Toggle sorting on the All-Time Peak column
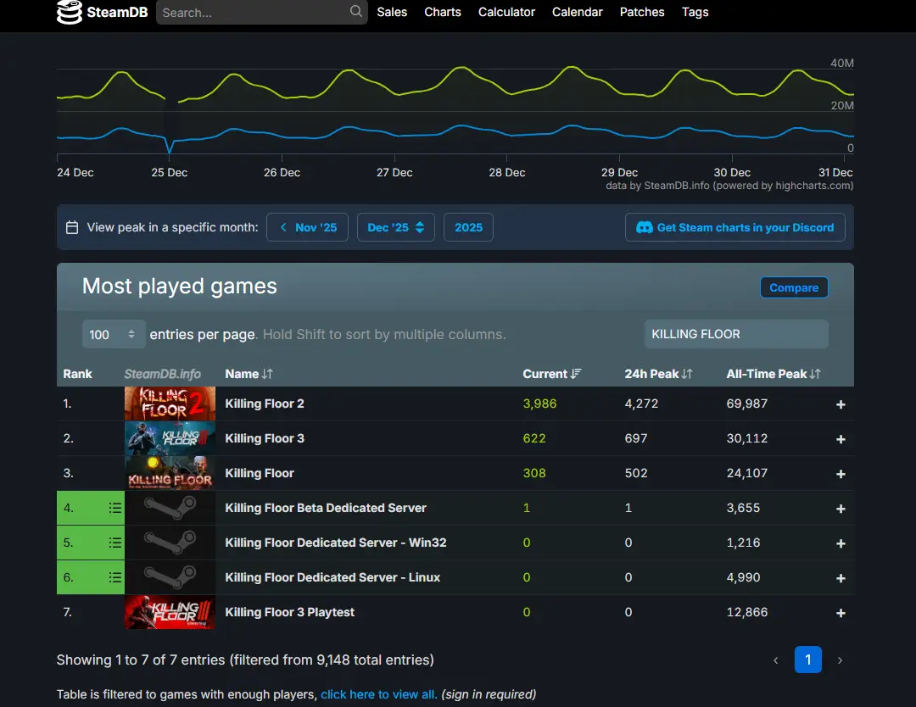Image resolution: width=916 pixels, height=707 pixels. pos(773,374)
